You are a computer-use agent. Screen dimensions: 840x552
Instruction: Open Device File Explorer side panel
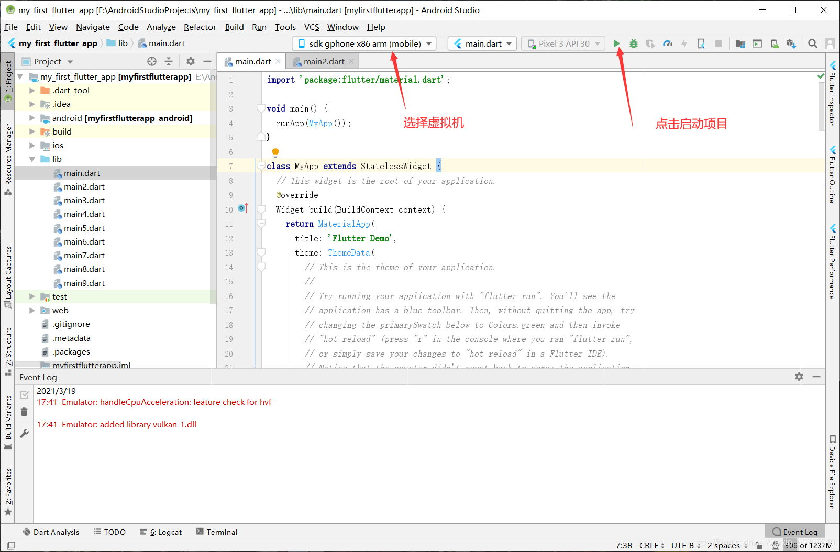pos(832,471)
